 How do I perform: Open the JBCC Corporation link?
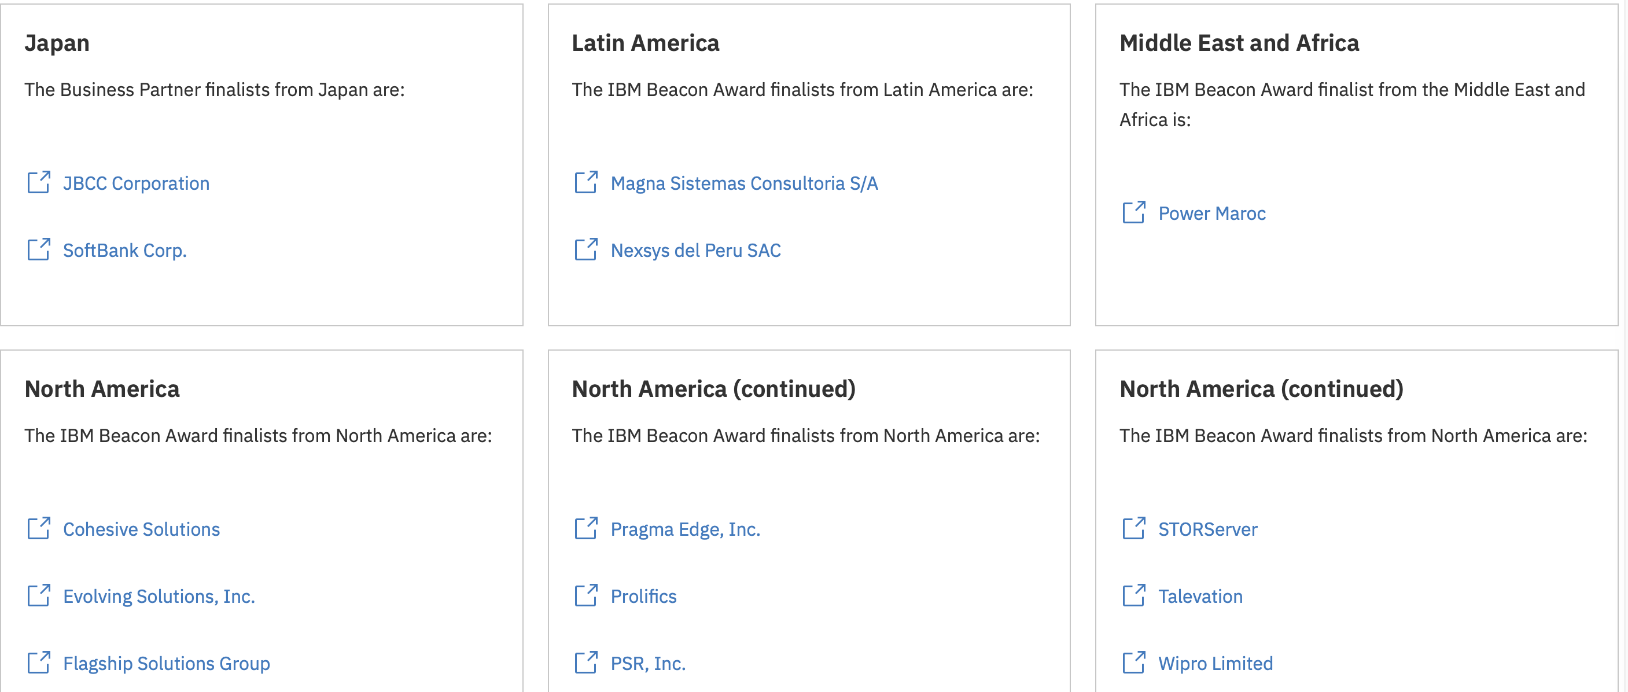(x=136, y=183)
